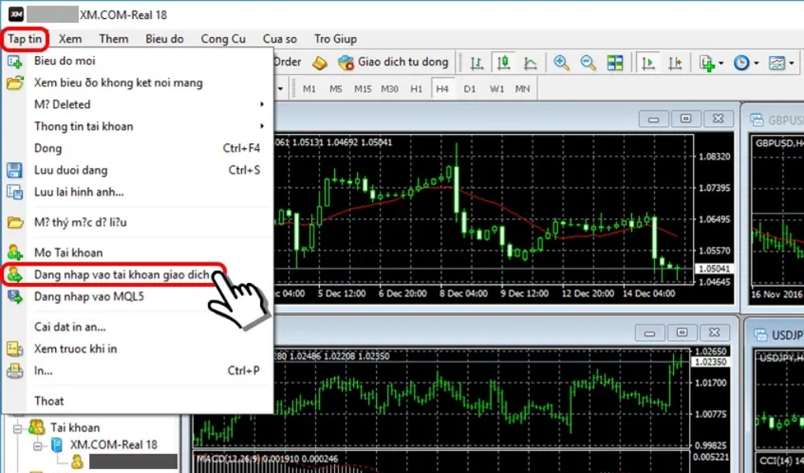Switch to line chart display
The image size is (804, 473).
530,62
